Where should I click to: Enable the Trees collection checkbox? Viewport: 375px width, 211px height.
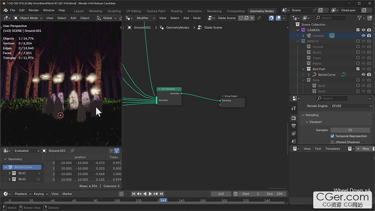click(x=358, y=58)
